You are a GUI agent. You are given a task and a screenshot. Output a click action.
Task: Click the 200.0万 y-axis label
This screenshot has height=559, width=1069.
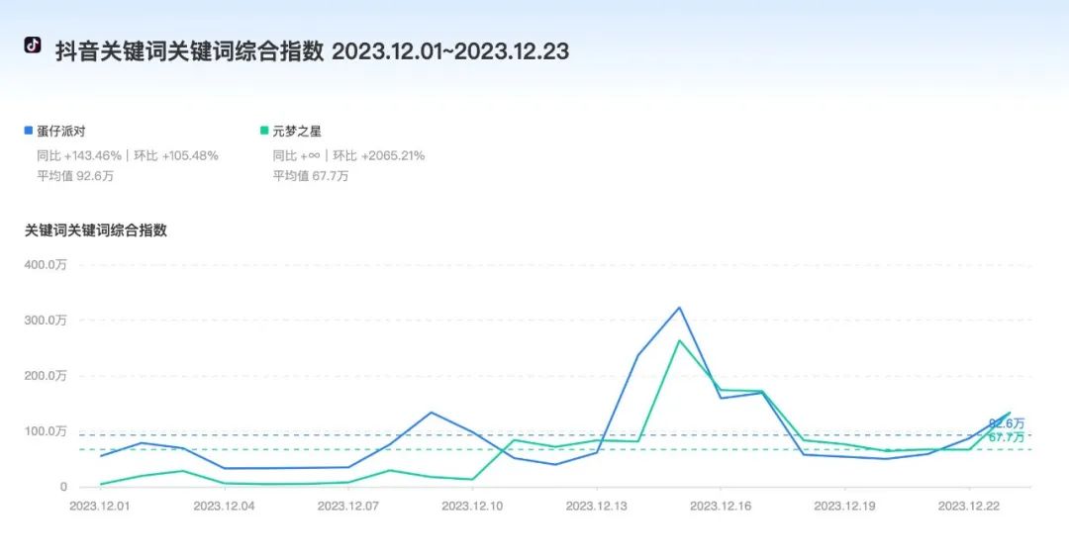pos(46,376)
